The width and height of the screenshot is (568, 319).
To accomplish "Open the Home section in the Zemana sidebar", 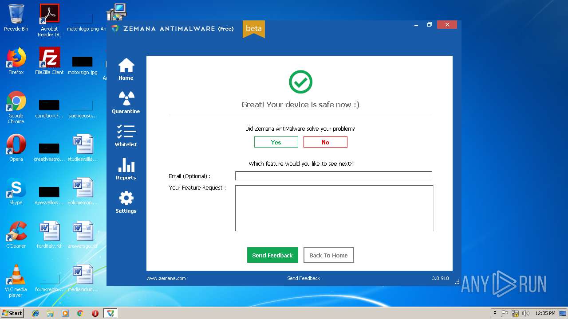I will point(126,69).
